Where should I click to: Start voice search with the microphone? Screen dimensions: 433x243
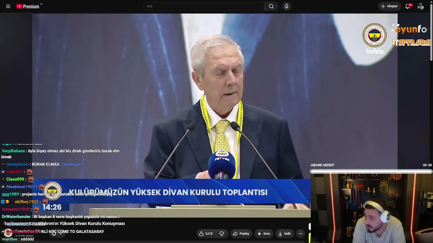click(x=287, y=6)
